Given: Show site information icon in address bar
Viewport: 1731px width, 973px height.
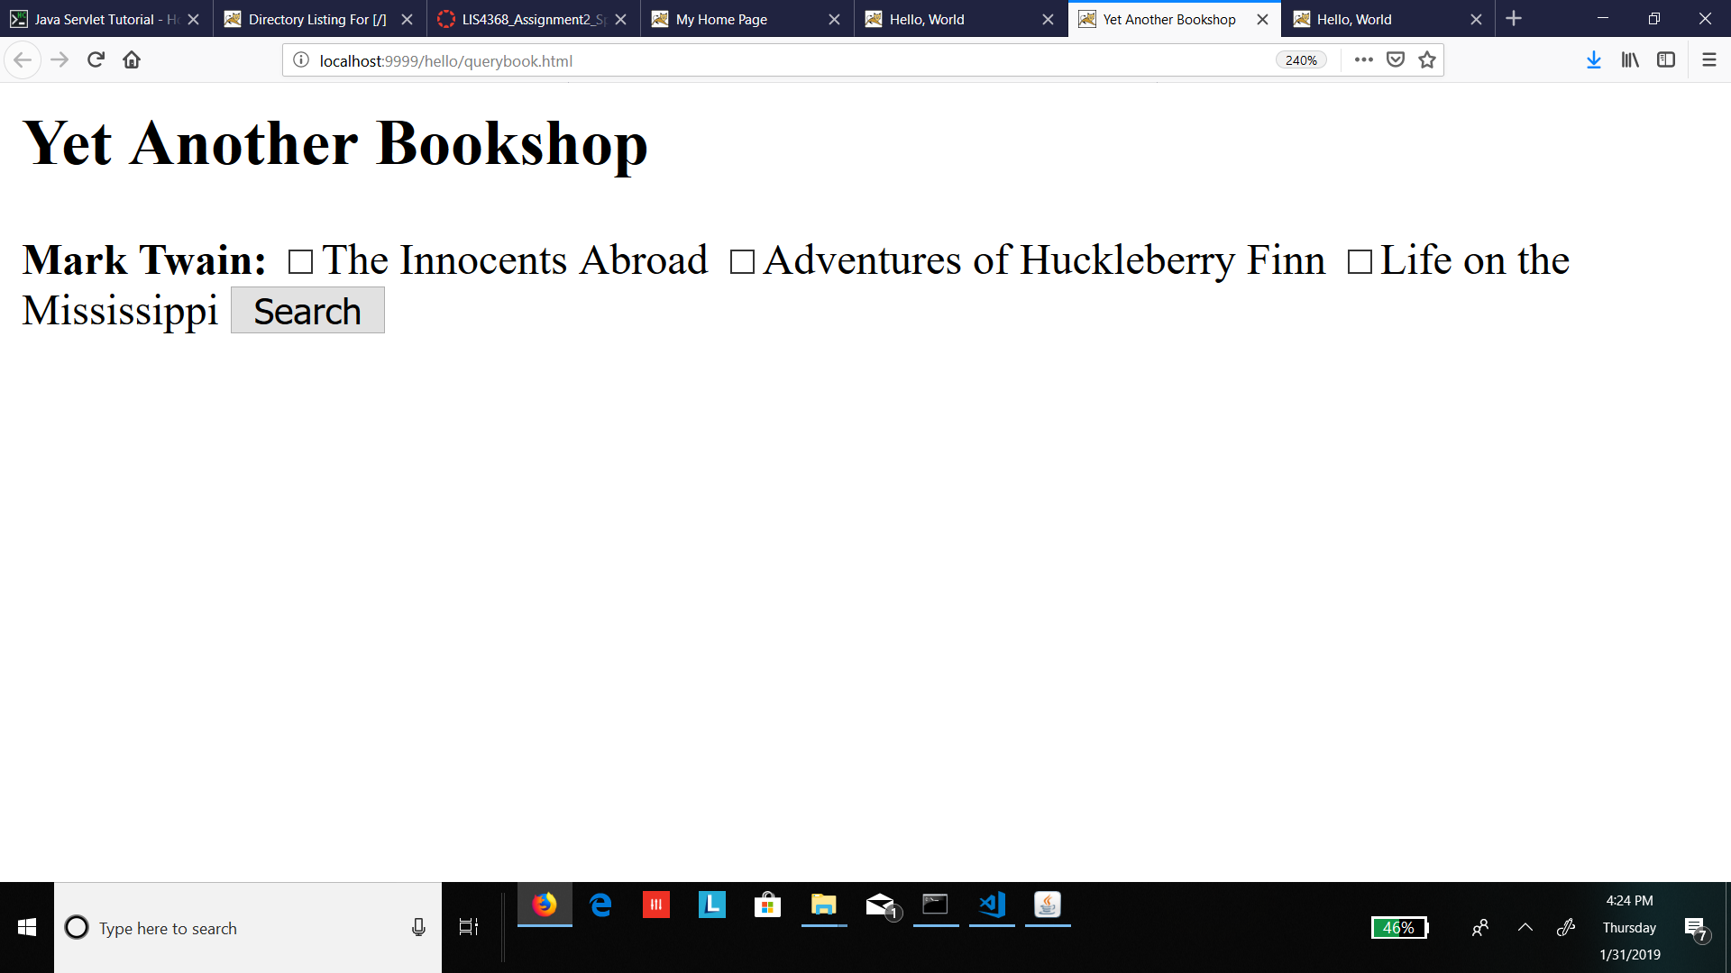Looking at the screenshot, I should [301, 60].
